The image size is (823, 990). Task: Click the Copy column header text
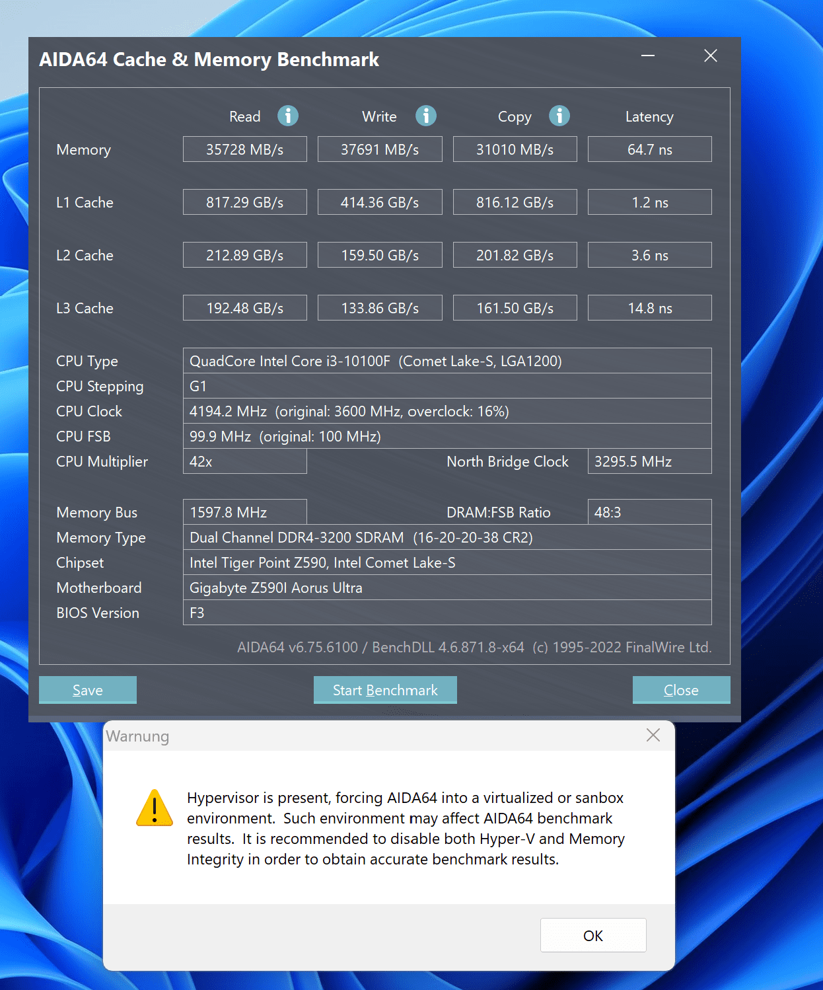tap(515, 117)
